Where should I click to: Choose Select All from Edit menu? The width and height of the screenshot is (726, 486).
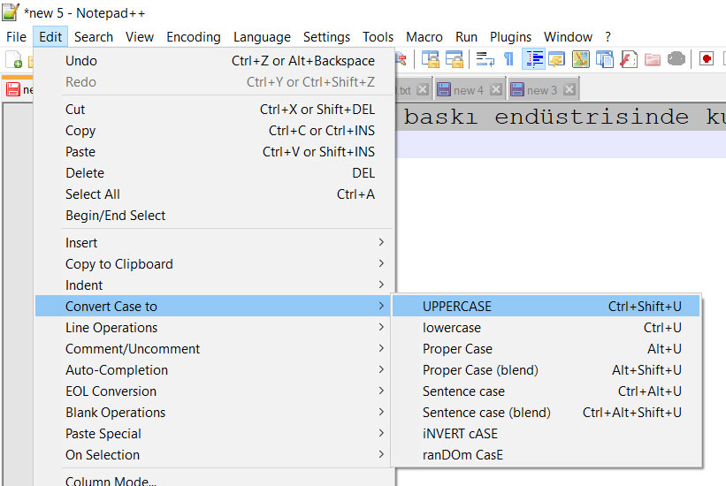tap(215, 194)
